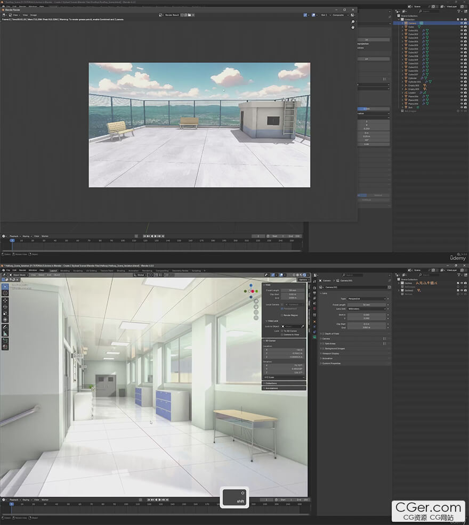Click the pan hand gizmo in Hallway viewport
469x525 pixels.
point(256,307)
